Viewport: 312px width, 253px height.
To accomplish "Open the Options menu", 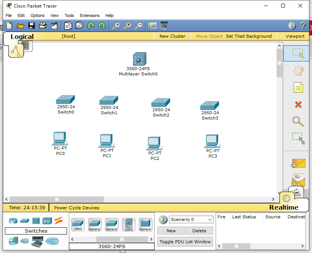I will 37,15.
